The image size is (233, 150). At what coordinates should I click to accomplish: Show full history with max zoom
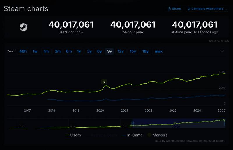coord(158,51)
